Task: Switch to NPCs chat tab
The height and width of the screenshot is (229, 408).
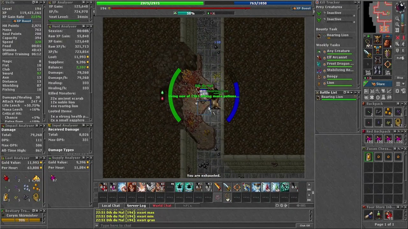Action: (187, 205)
